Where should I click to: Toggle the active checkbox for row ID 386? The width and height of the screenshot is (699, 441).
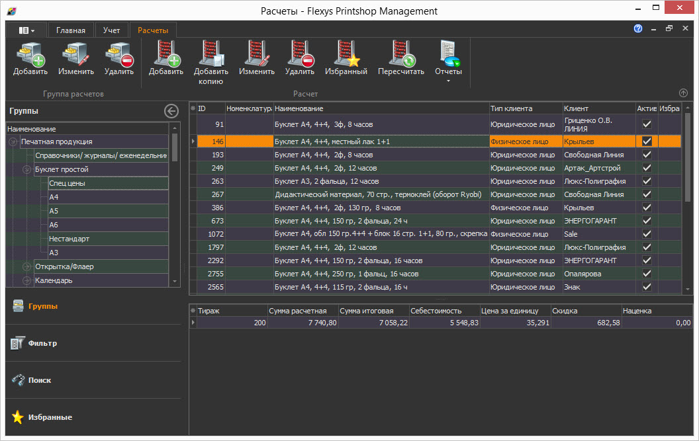[647, 208]
